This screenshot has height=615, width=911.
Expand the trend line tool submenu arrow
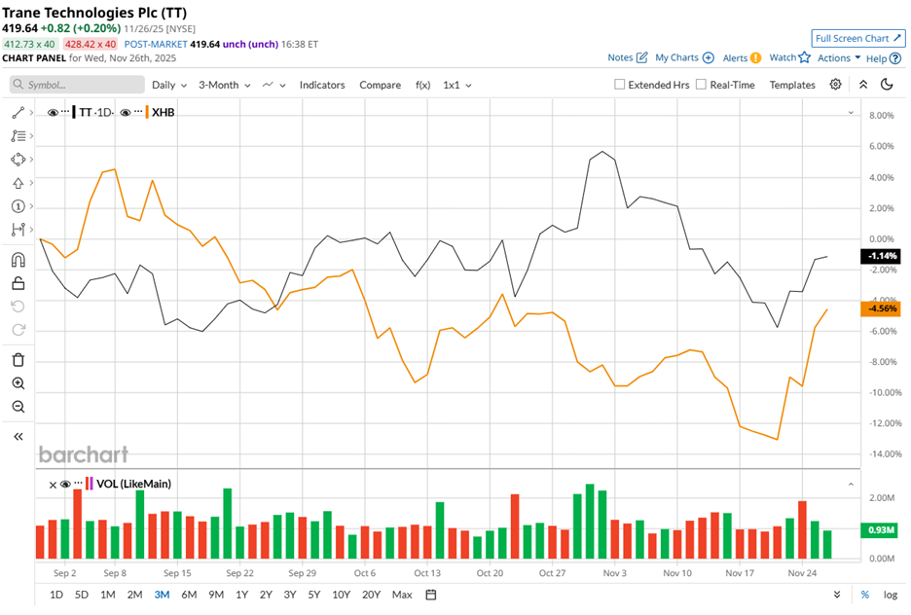click(x=31, y=113)
